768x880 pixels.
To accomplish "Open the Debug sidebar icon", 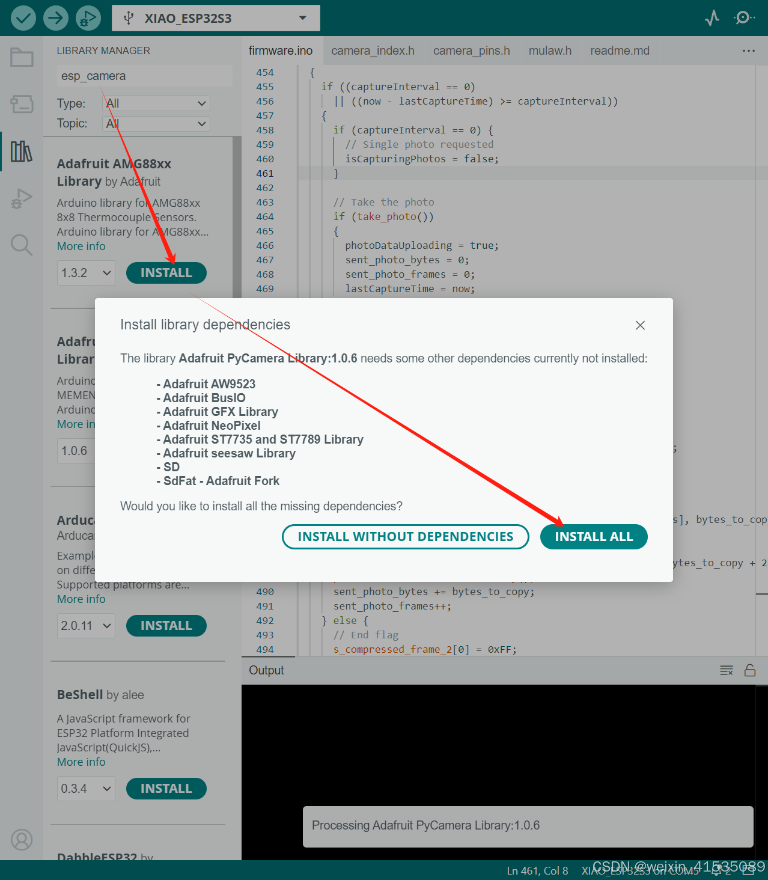I will click(x=22, y=198).
